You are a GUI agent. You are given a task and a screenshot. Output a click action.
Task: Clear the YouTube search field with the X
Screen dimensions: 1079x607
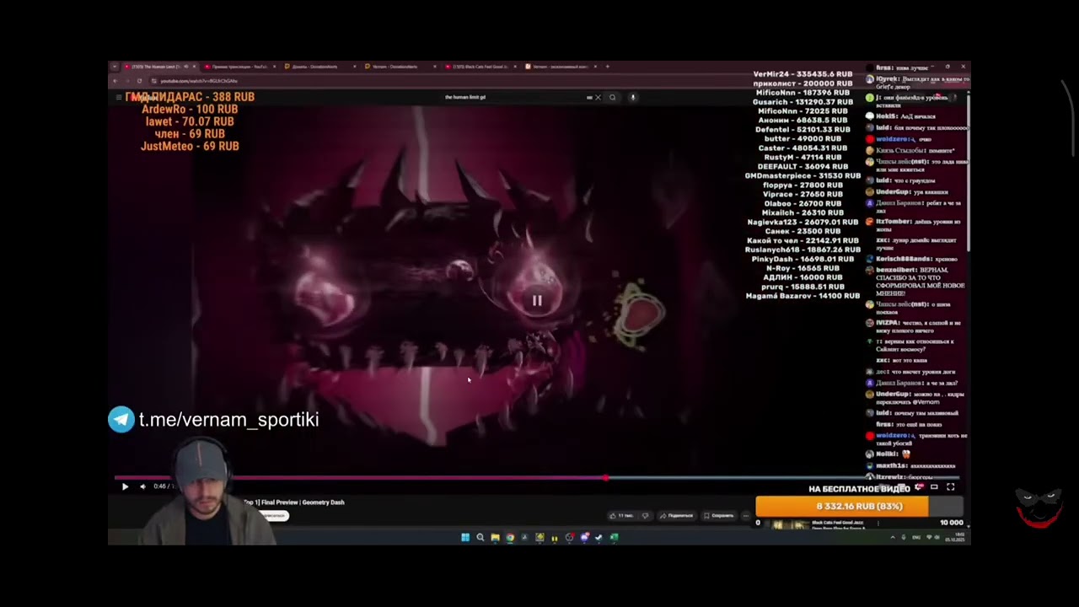599,97
